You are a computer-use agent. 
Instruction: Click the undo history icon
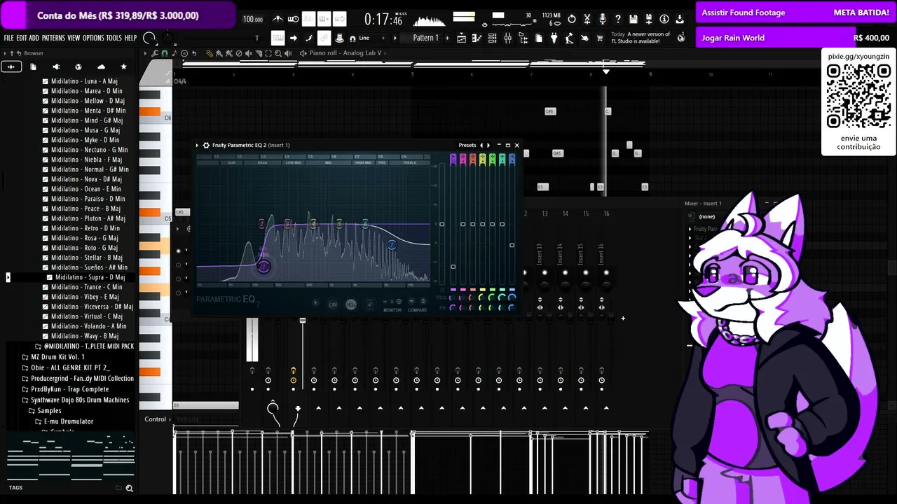(571, 19)
